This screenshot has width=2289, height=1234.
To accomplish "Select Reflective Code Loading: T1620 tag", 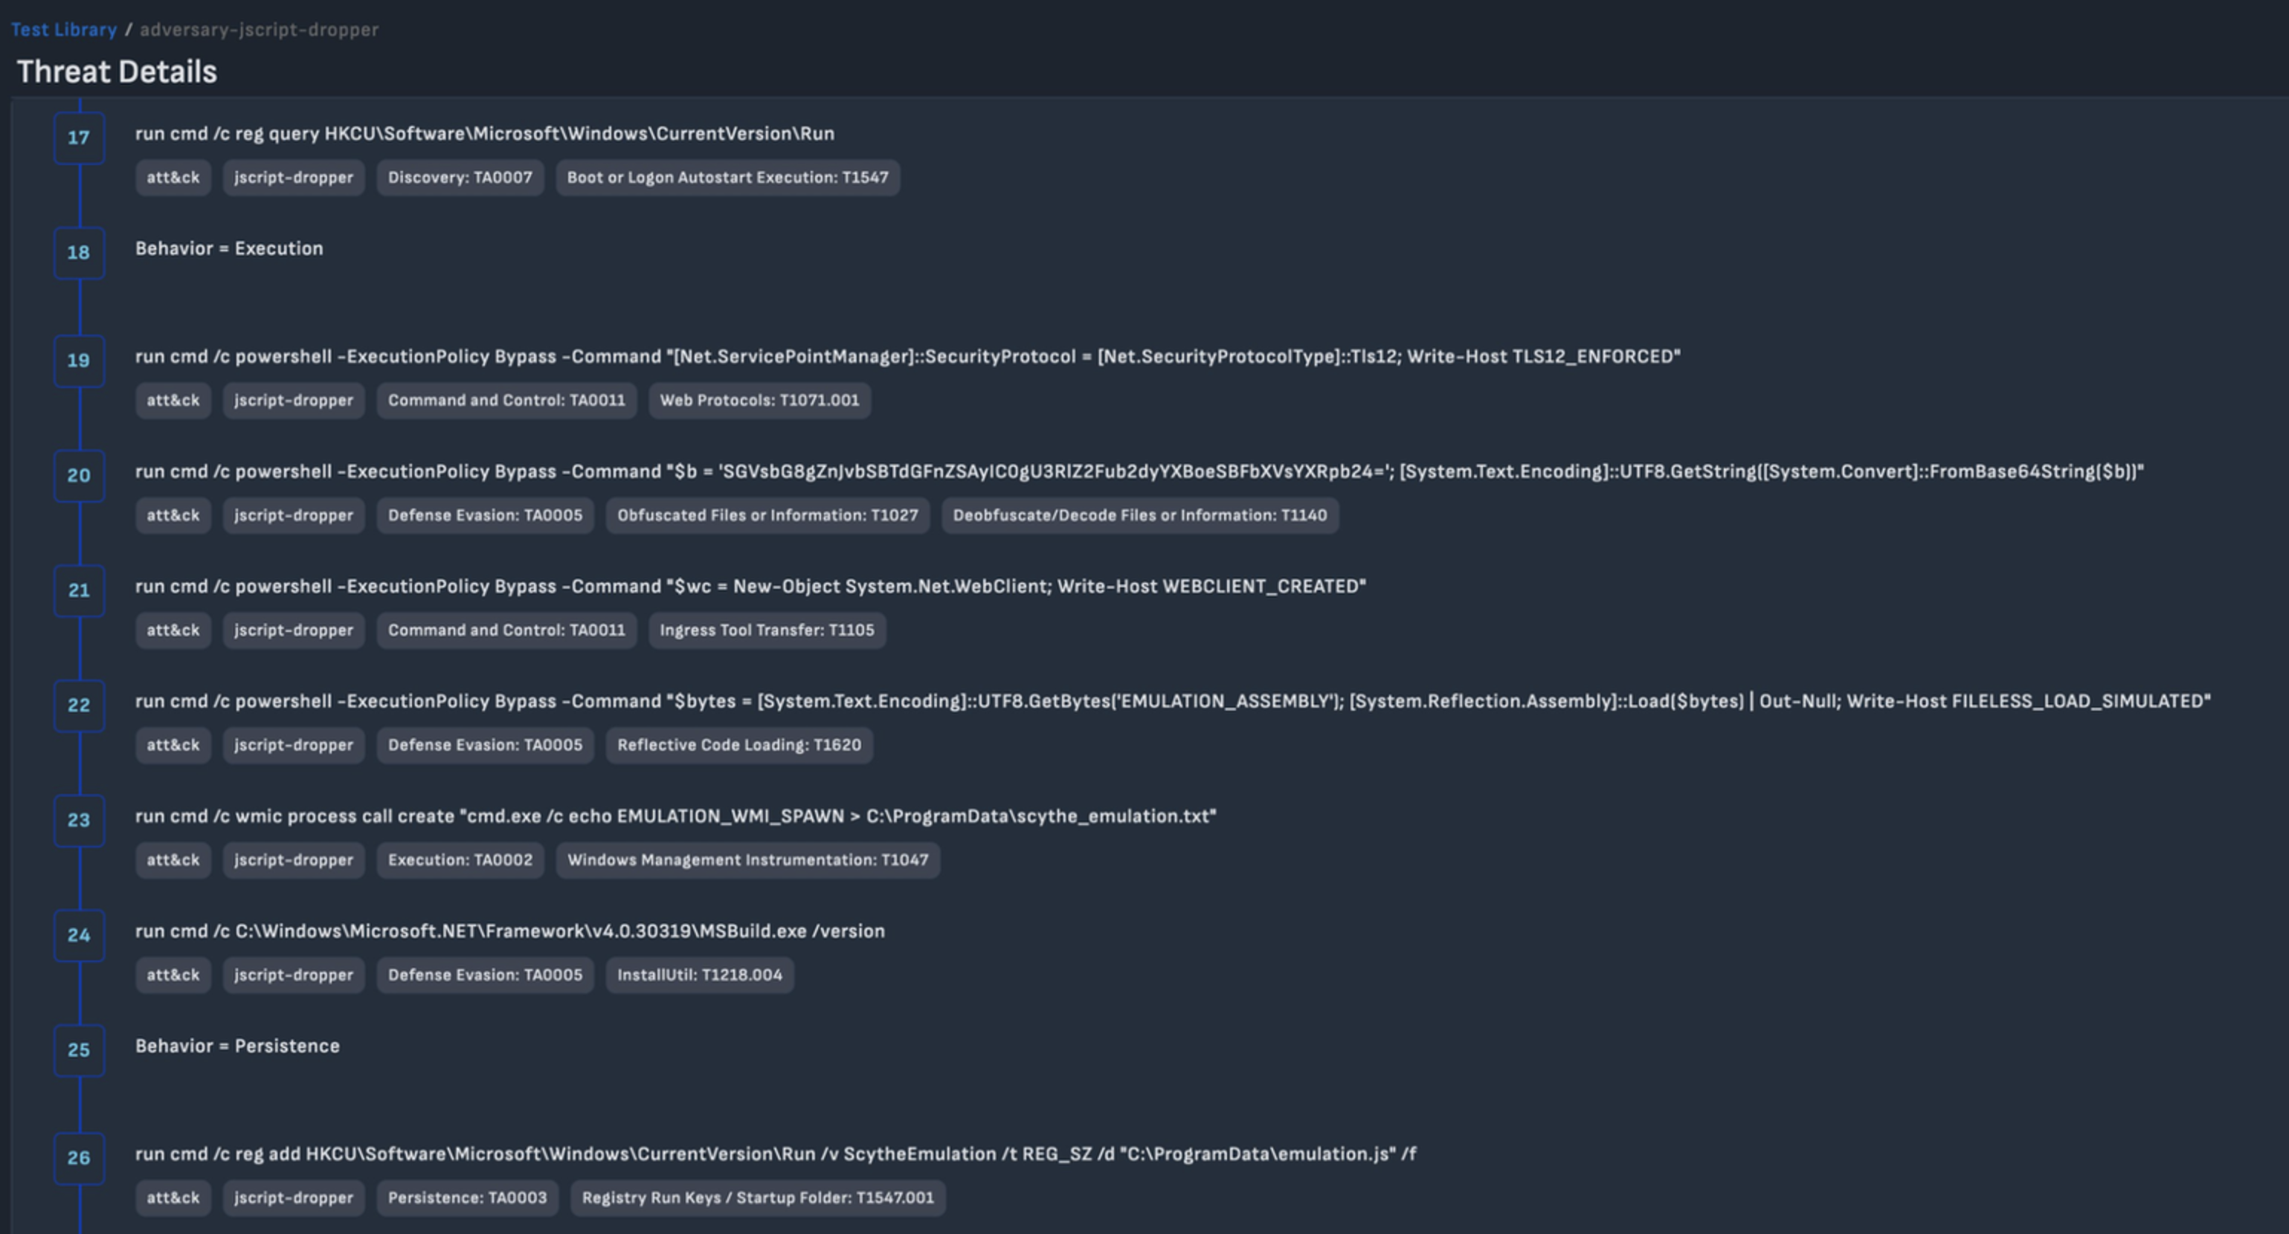I will (738, 746).
